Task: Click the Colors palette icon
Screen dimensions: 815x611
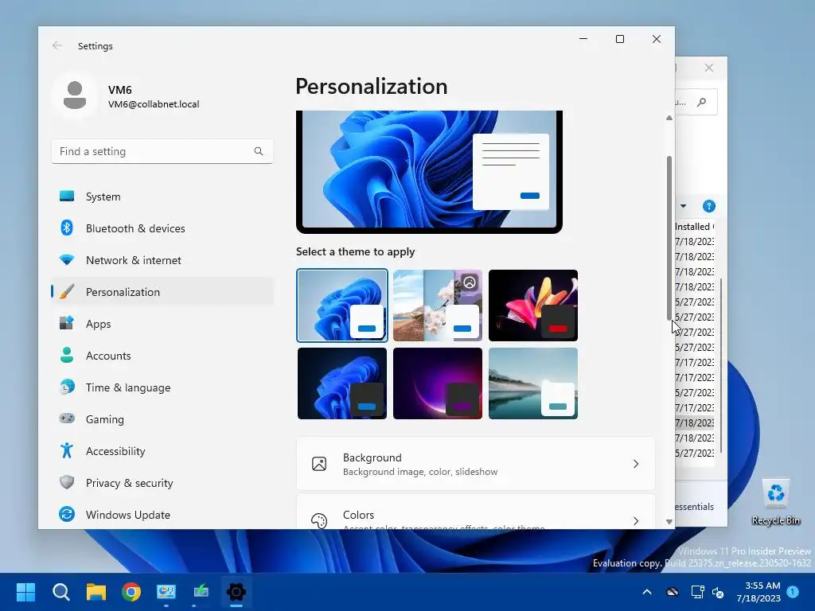Action: (319, 520)
